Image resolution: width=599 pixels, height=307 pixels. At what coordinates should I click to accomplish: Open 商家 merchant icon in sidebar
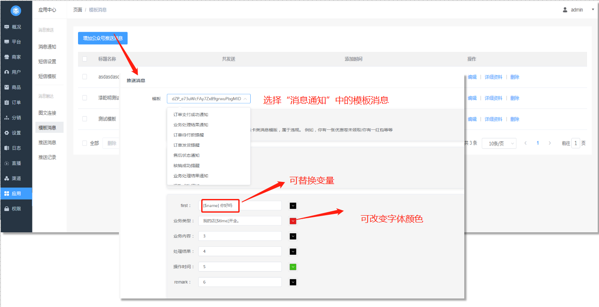tap(7, 57)
